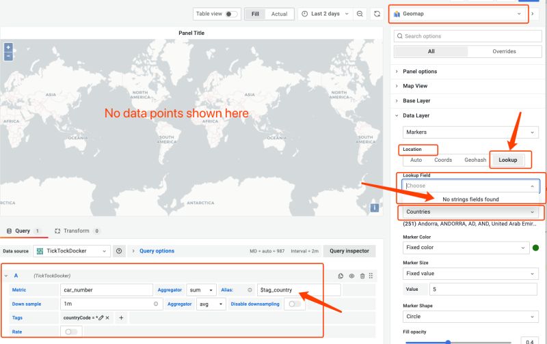
Task: Toggle the Table view switch
Action: (x=231, y=14)
